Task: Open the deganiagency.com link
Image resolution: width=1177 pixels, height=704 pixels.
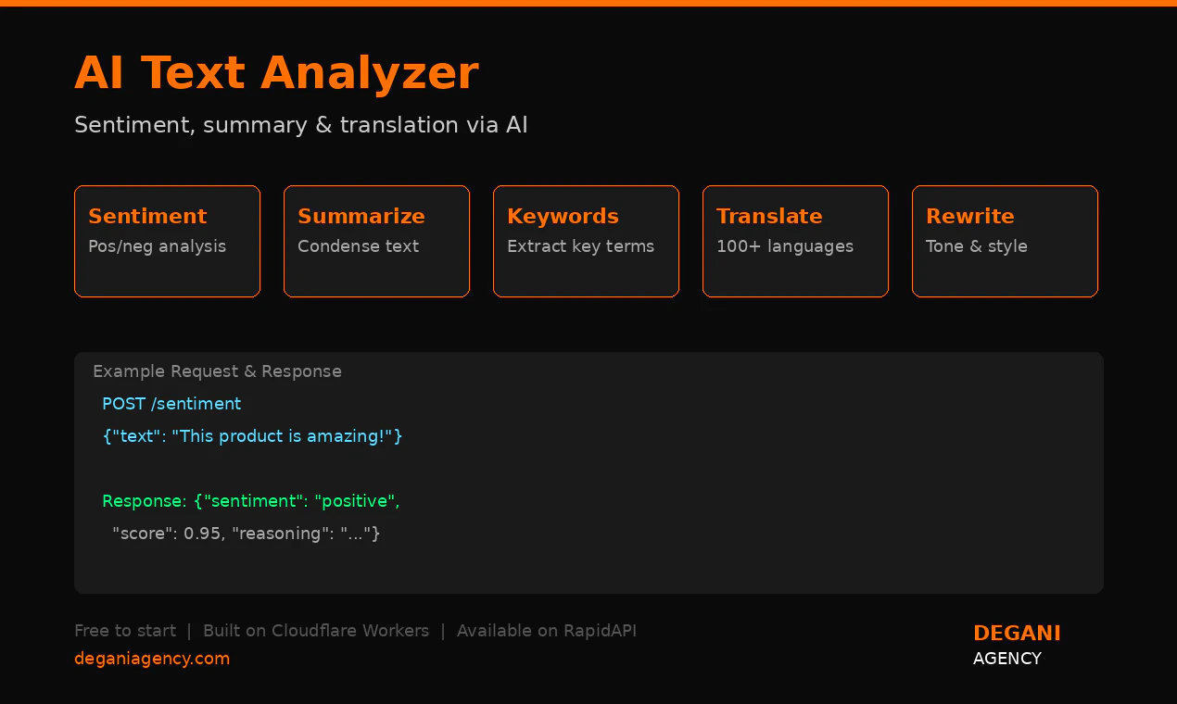Action: click(152, 659)
